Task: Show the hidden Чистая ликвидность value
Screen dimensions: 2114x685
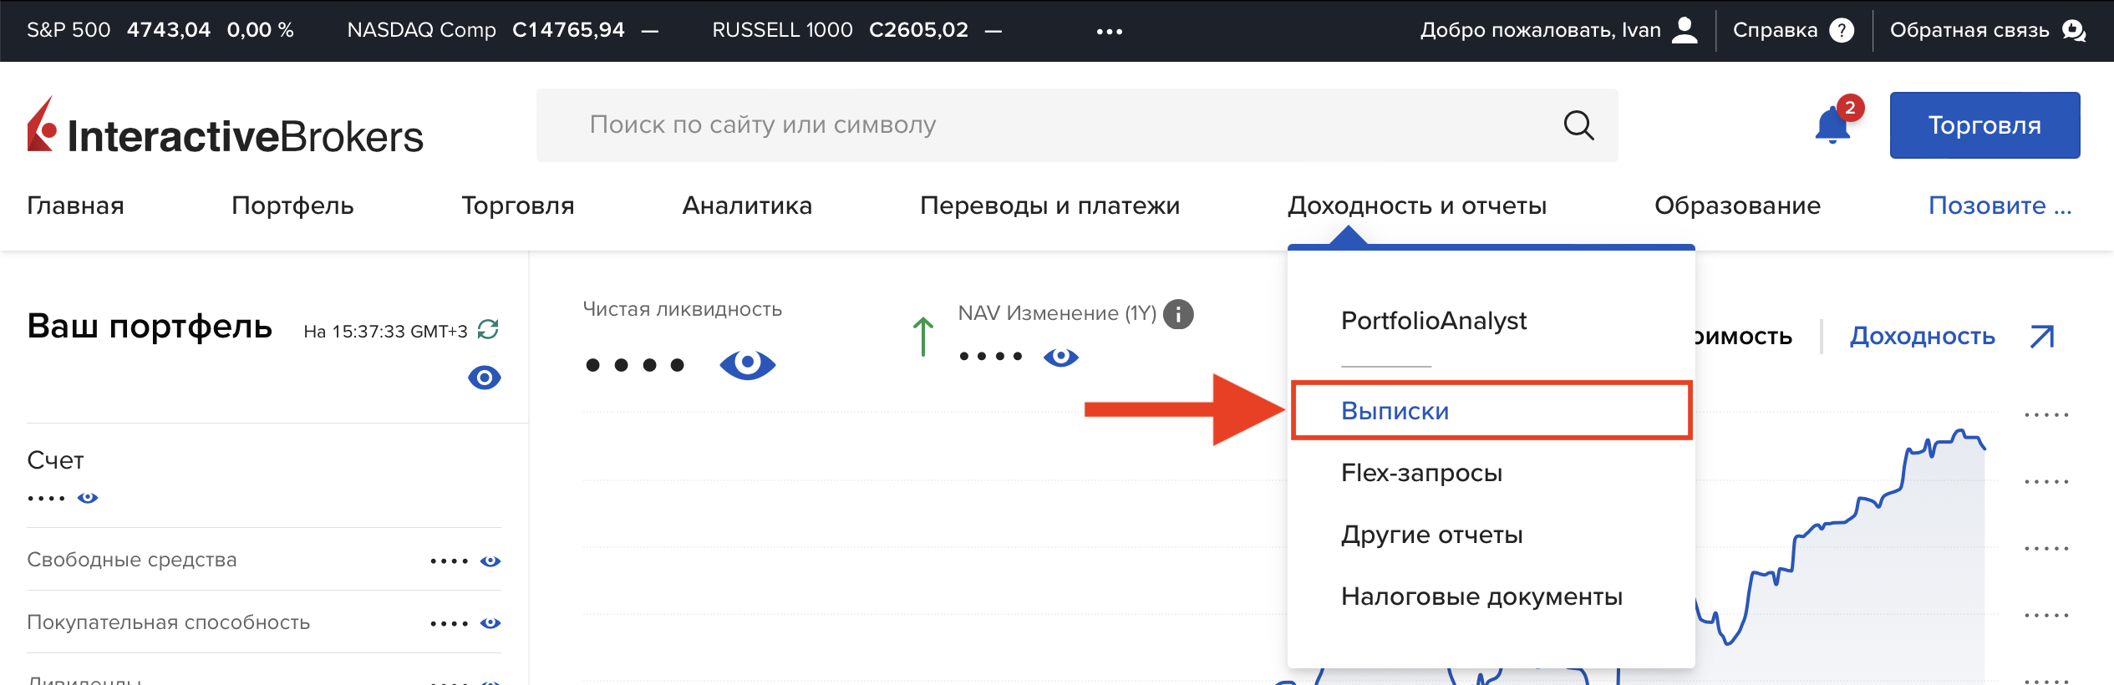Action: tap(747, 364)
